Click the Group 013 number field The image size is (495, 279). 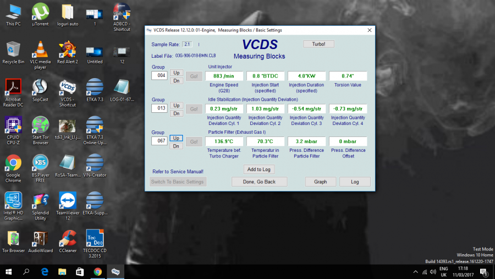[x=159, y=108]
